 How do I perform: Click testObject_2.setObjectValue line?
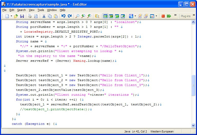pos(59,90)
